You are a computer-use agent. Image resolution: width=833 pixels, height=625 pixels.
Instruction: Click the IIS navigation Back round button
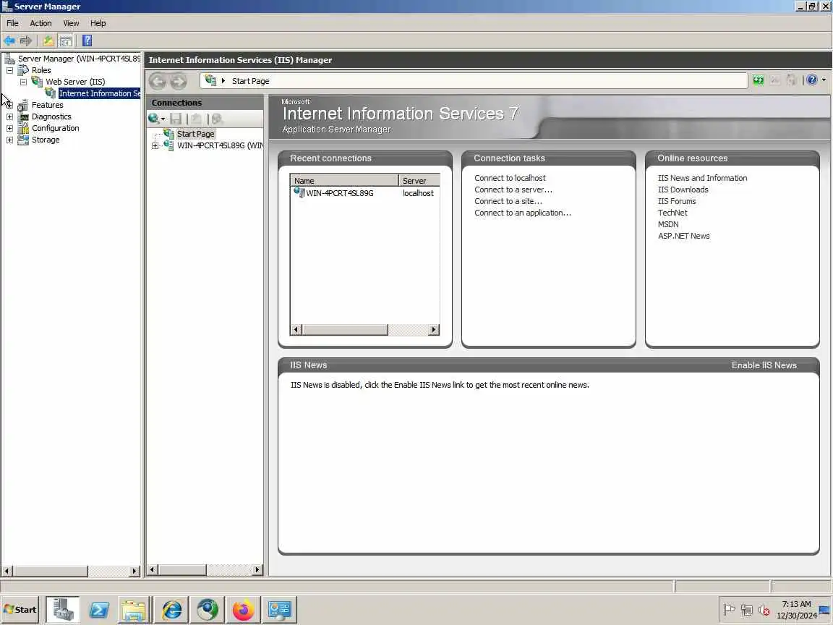pos(158,81)
